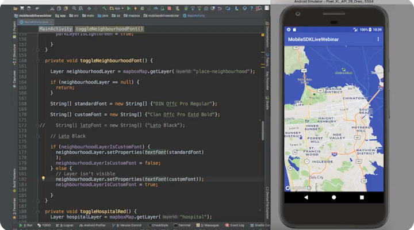Collapse the toggleNeighbourhoodFont method fold marker
Screen dimensions: 414x230
(38, 61)
